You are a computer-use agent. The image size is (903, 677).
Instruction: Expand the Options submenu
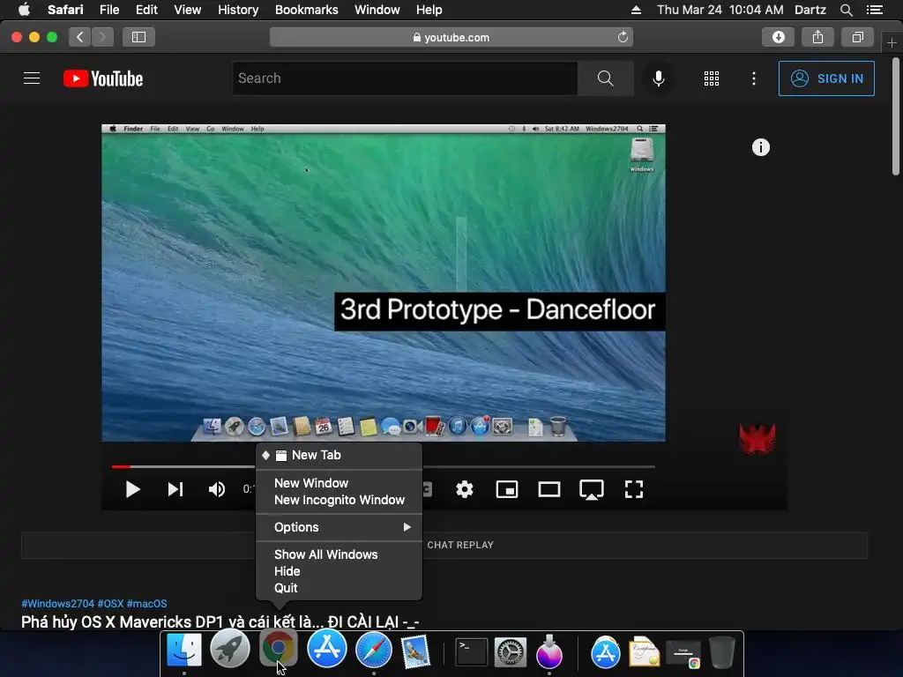pyautogui.click(x=339, y=527)
